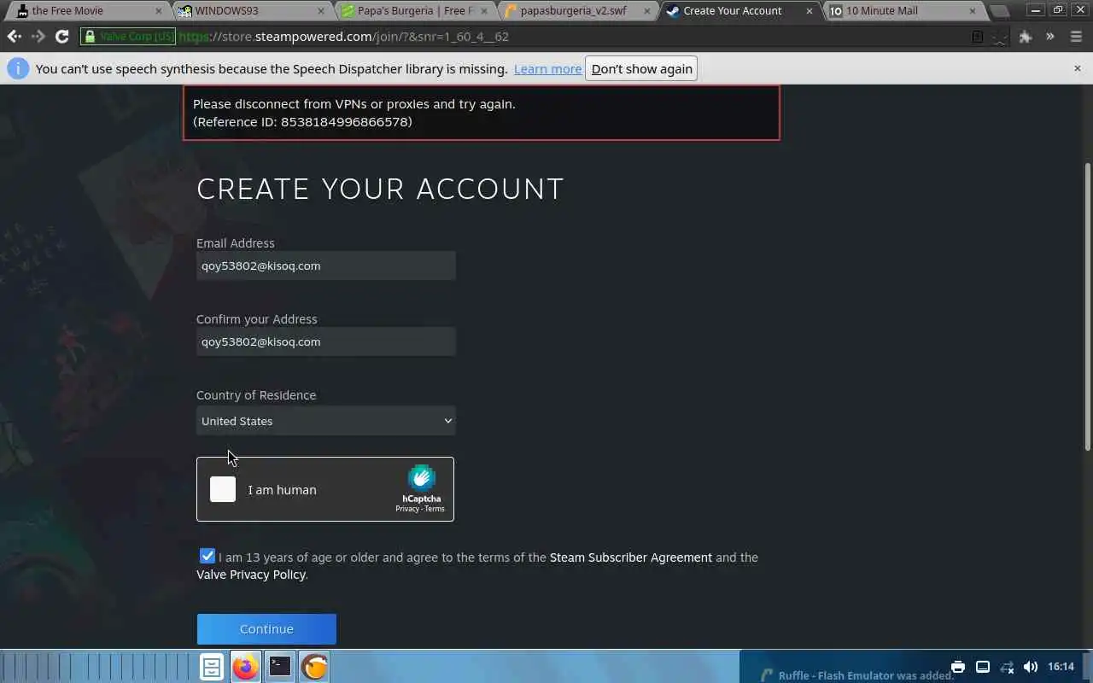Open the volume control in the tray

[1031, 667]
